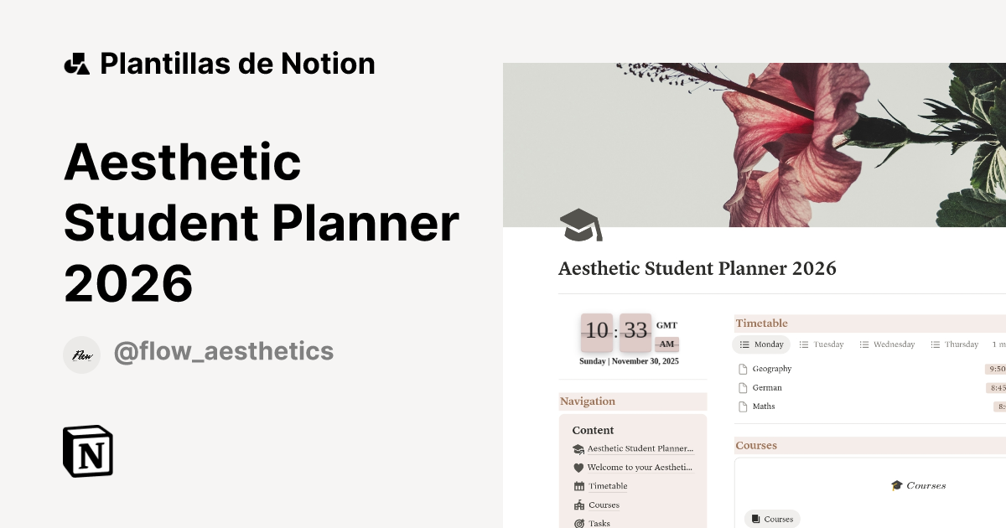Click the list icon on the Monday tab
This screenshot has width=1006, height=528.
pyautogui.click(x=744, y=344)
